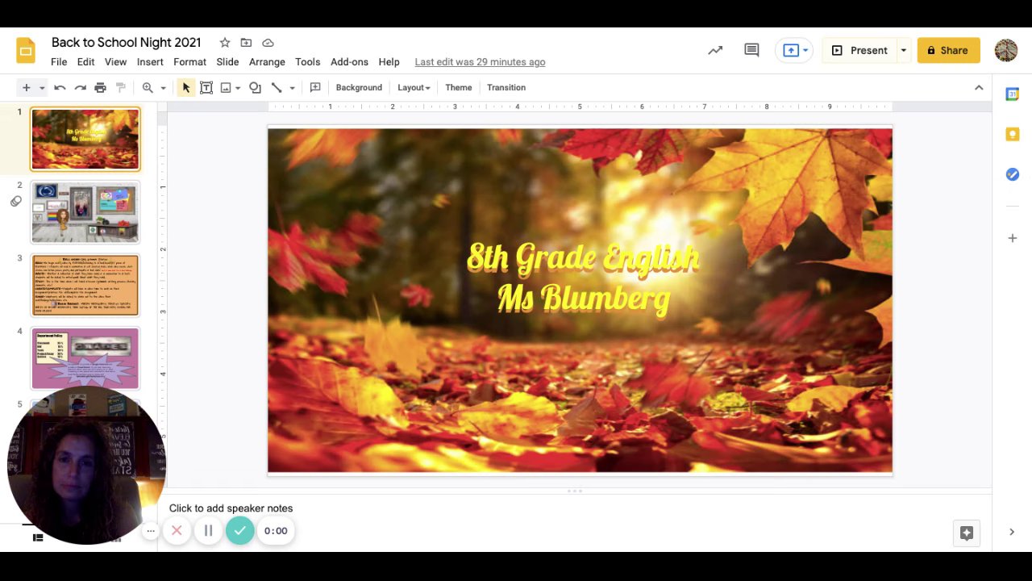Toggle the paint format tool

click(x=121, y=87)
